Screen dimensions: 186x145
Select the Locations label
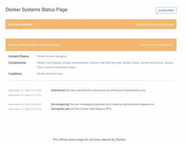(15, 74)
